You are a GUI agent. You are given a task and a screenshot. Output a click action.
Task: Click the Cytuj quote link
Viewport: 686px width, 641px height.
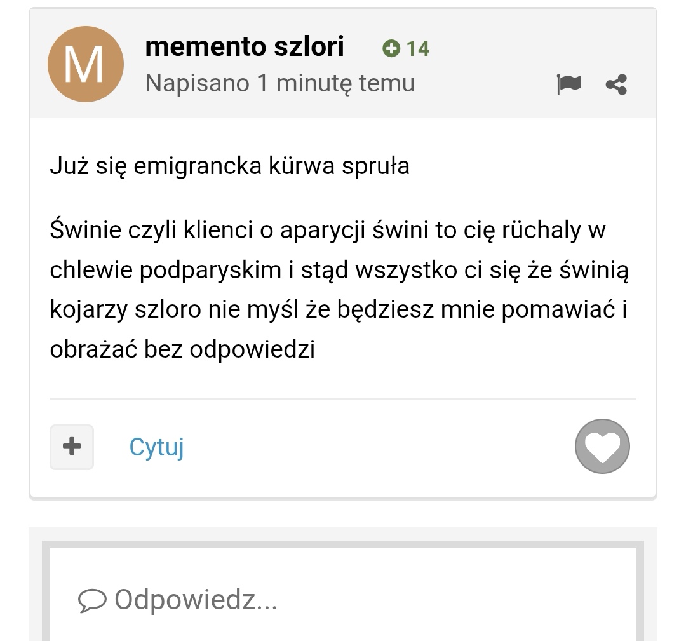pyautogui.click(x=157, y=447)
